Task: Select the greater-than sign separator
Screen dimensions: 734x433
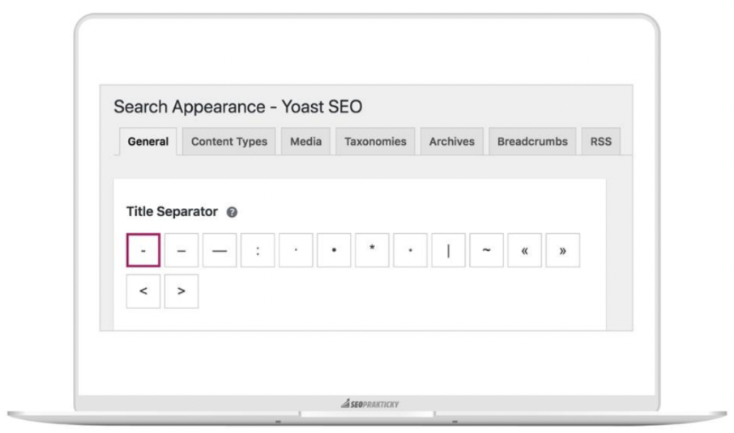Action: [x=181, y=291]
